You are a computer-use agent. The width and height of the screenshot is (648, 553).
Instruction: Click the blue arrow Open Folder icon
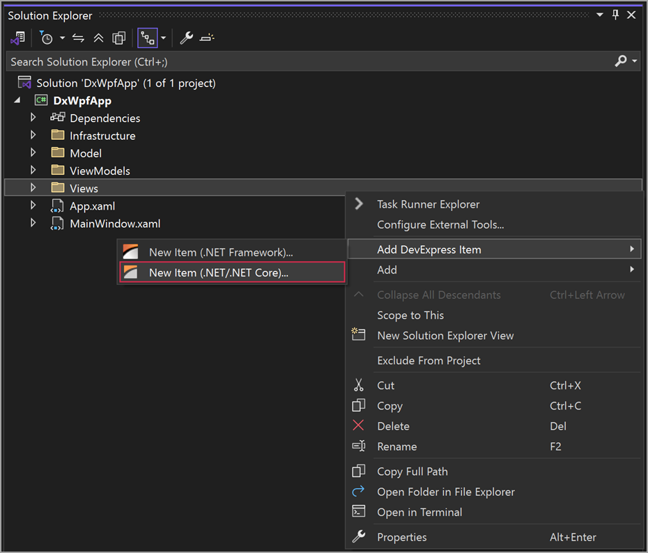pos(358,491)
